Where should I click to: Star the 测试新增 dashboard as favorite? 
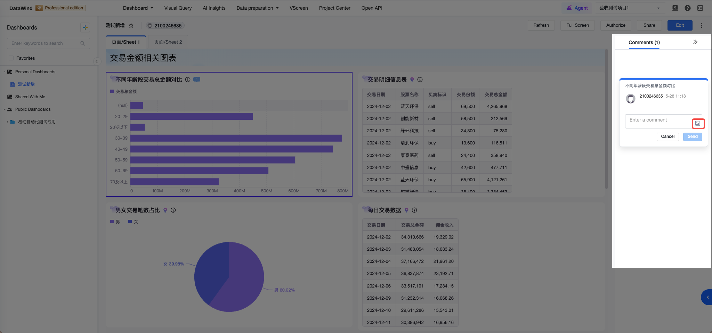tap(131, 25)
